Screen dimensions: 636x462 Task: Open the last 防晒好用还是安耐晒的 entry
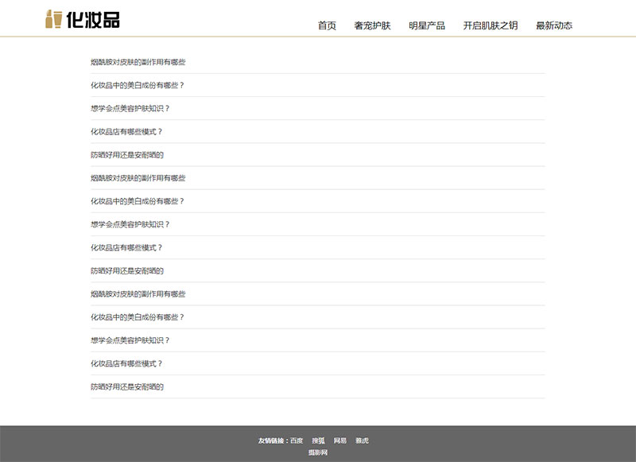click(127, 386)
